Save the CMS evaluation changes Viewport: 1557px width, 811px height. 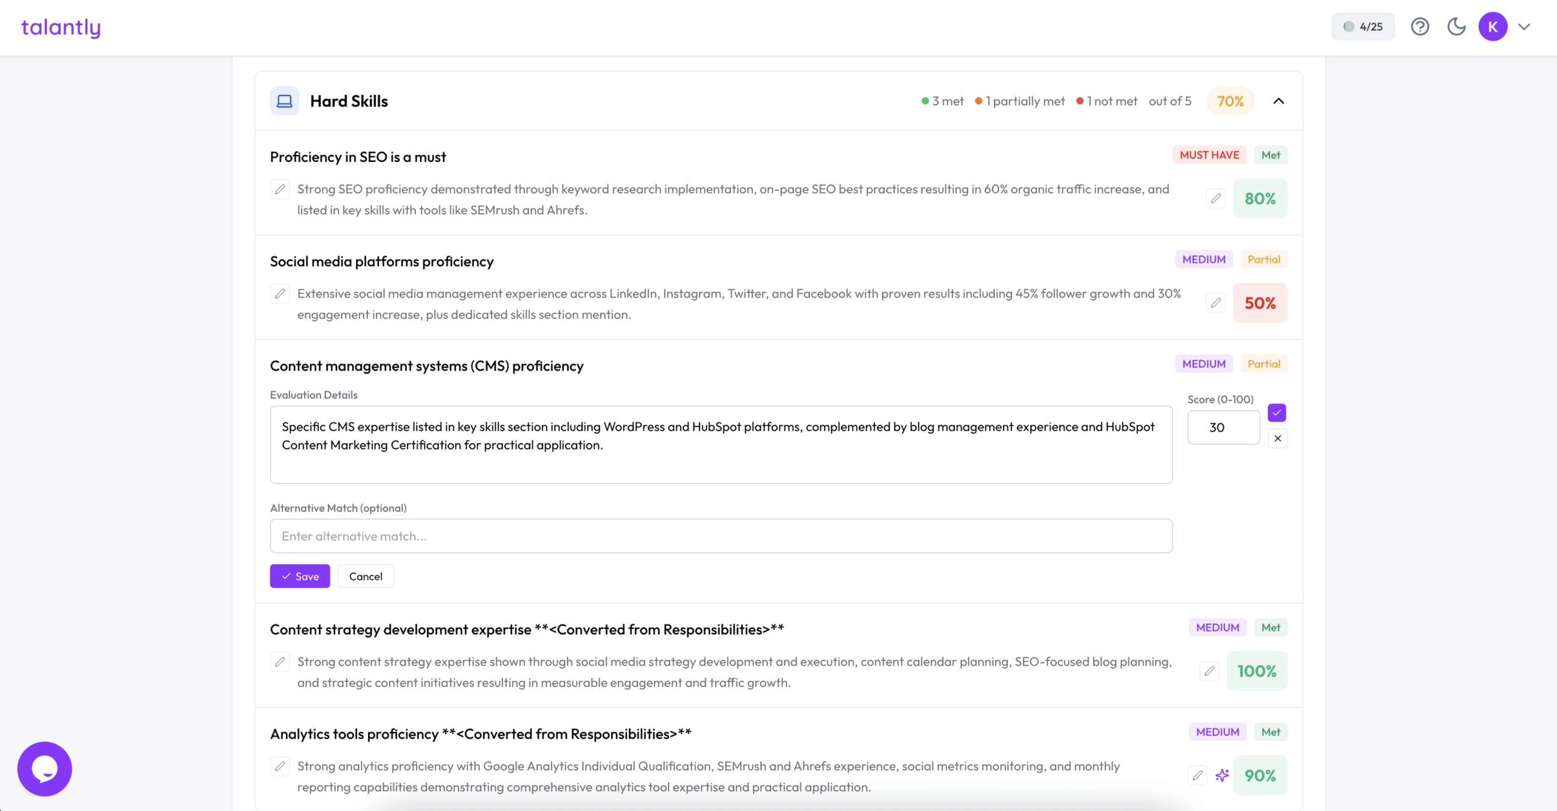tap(300, 576)
